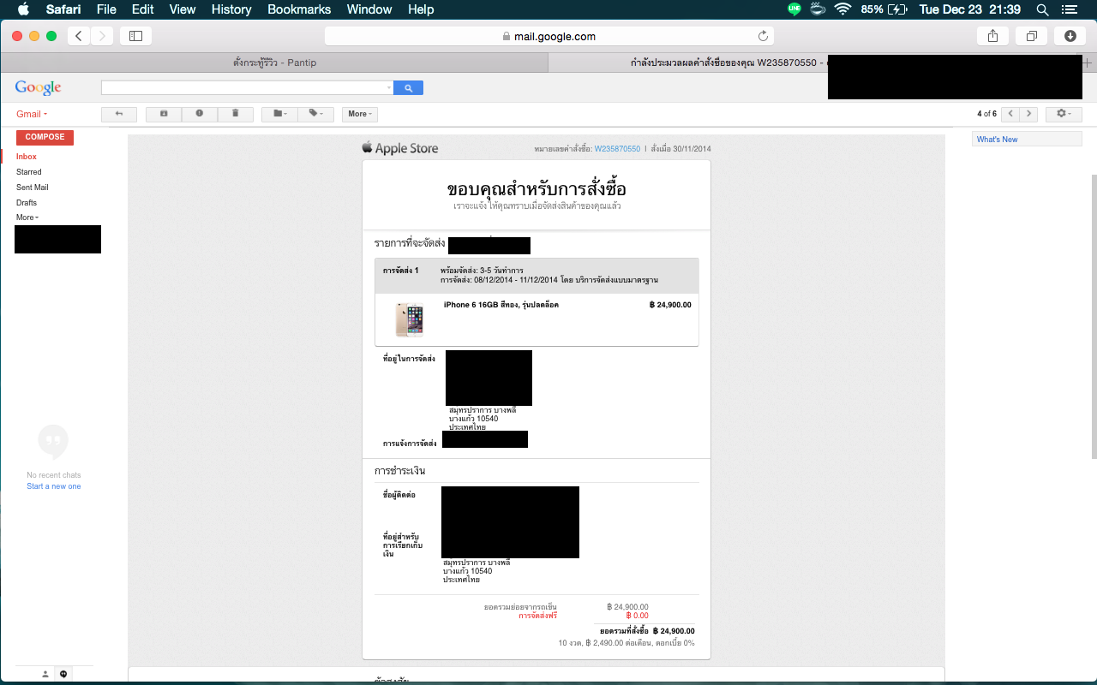This screenshot has height=685, width=1097.
Task: Archive this email
Action: pos(164,114)
